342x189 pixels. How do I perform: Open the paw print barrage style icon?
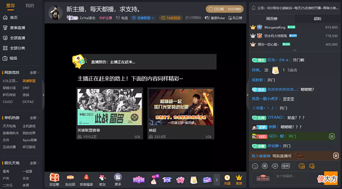click(x=275, y=166)
